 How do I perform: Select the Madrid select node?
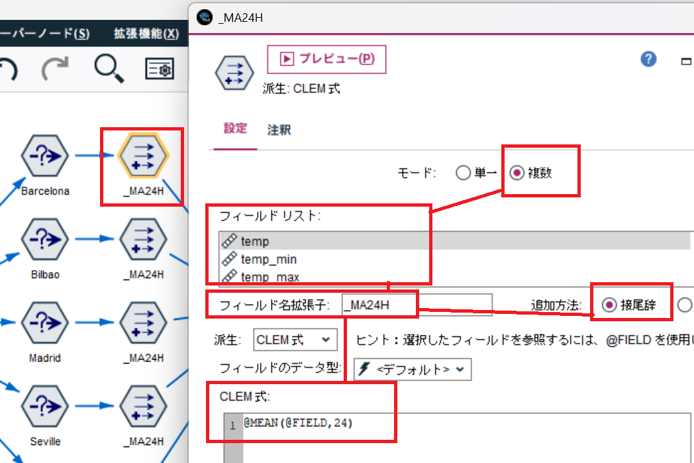[45, 323]
